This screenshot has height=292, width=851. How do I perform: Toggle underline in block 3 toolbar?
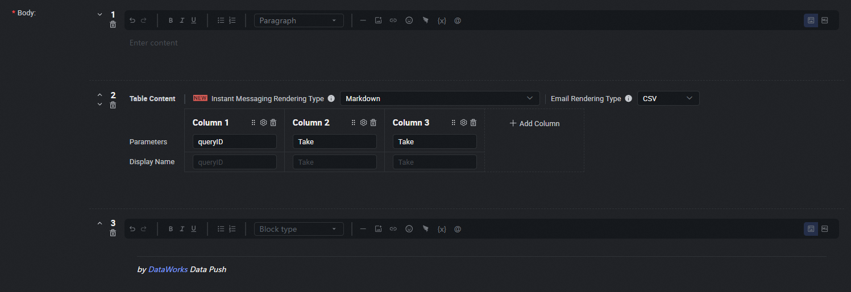193,229
